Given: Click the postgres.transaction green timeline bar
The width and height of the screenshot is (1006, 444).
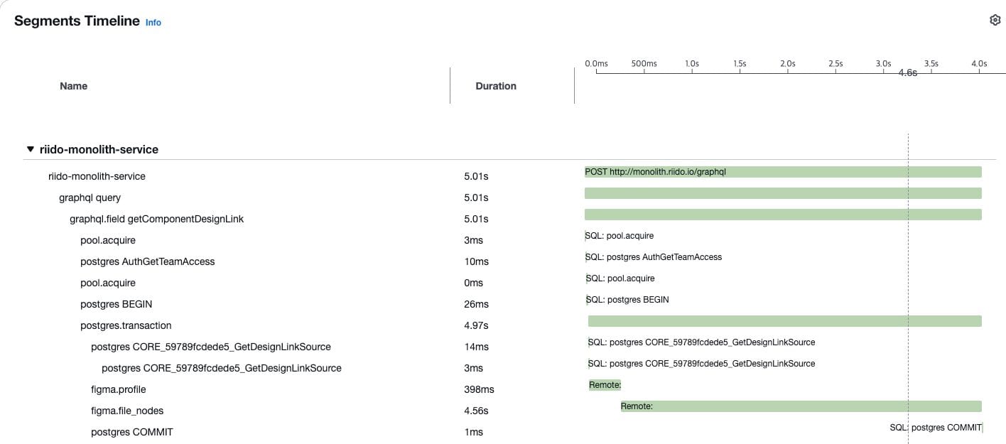Looking at the screenshot, I should tap(785, 321).
